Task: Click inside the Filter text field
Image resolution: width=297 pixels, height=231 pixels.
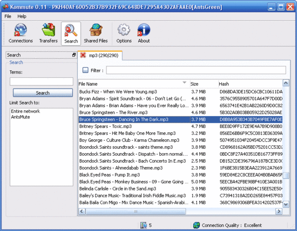Action: pos(196,70)
